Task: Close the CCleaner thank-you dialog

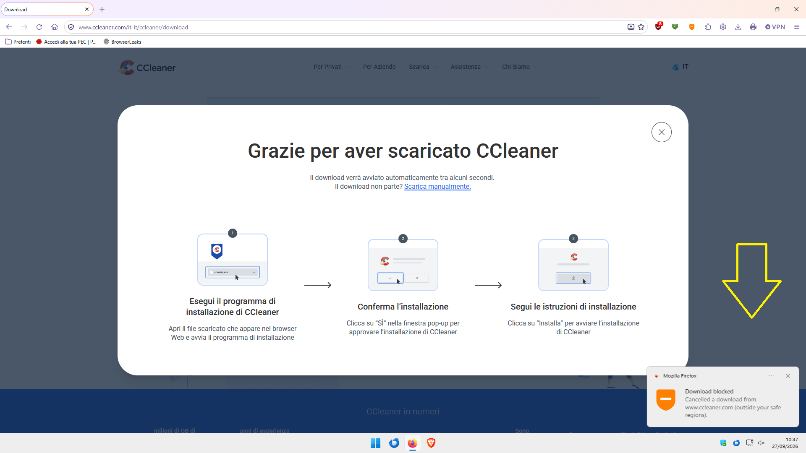Action: pyautogui.click(x=661, y=132)
